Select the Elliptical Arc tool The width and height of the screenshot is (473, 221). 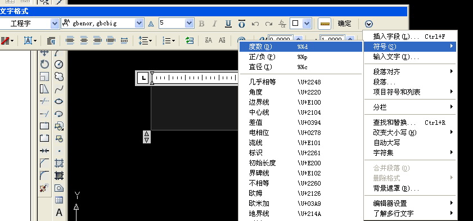tap(59, 114)
